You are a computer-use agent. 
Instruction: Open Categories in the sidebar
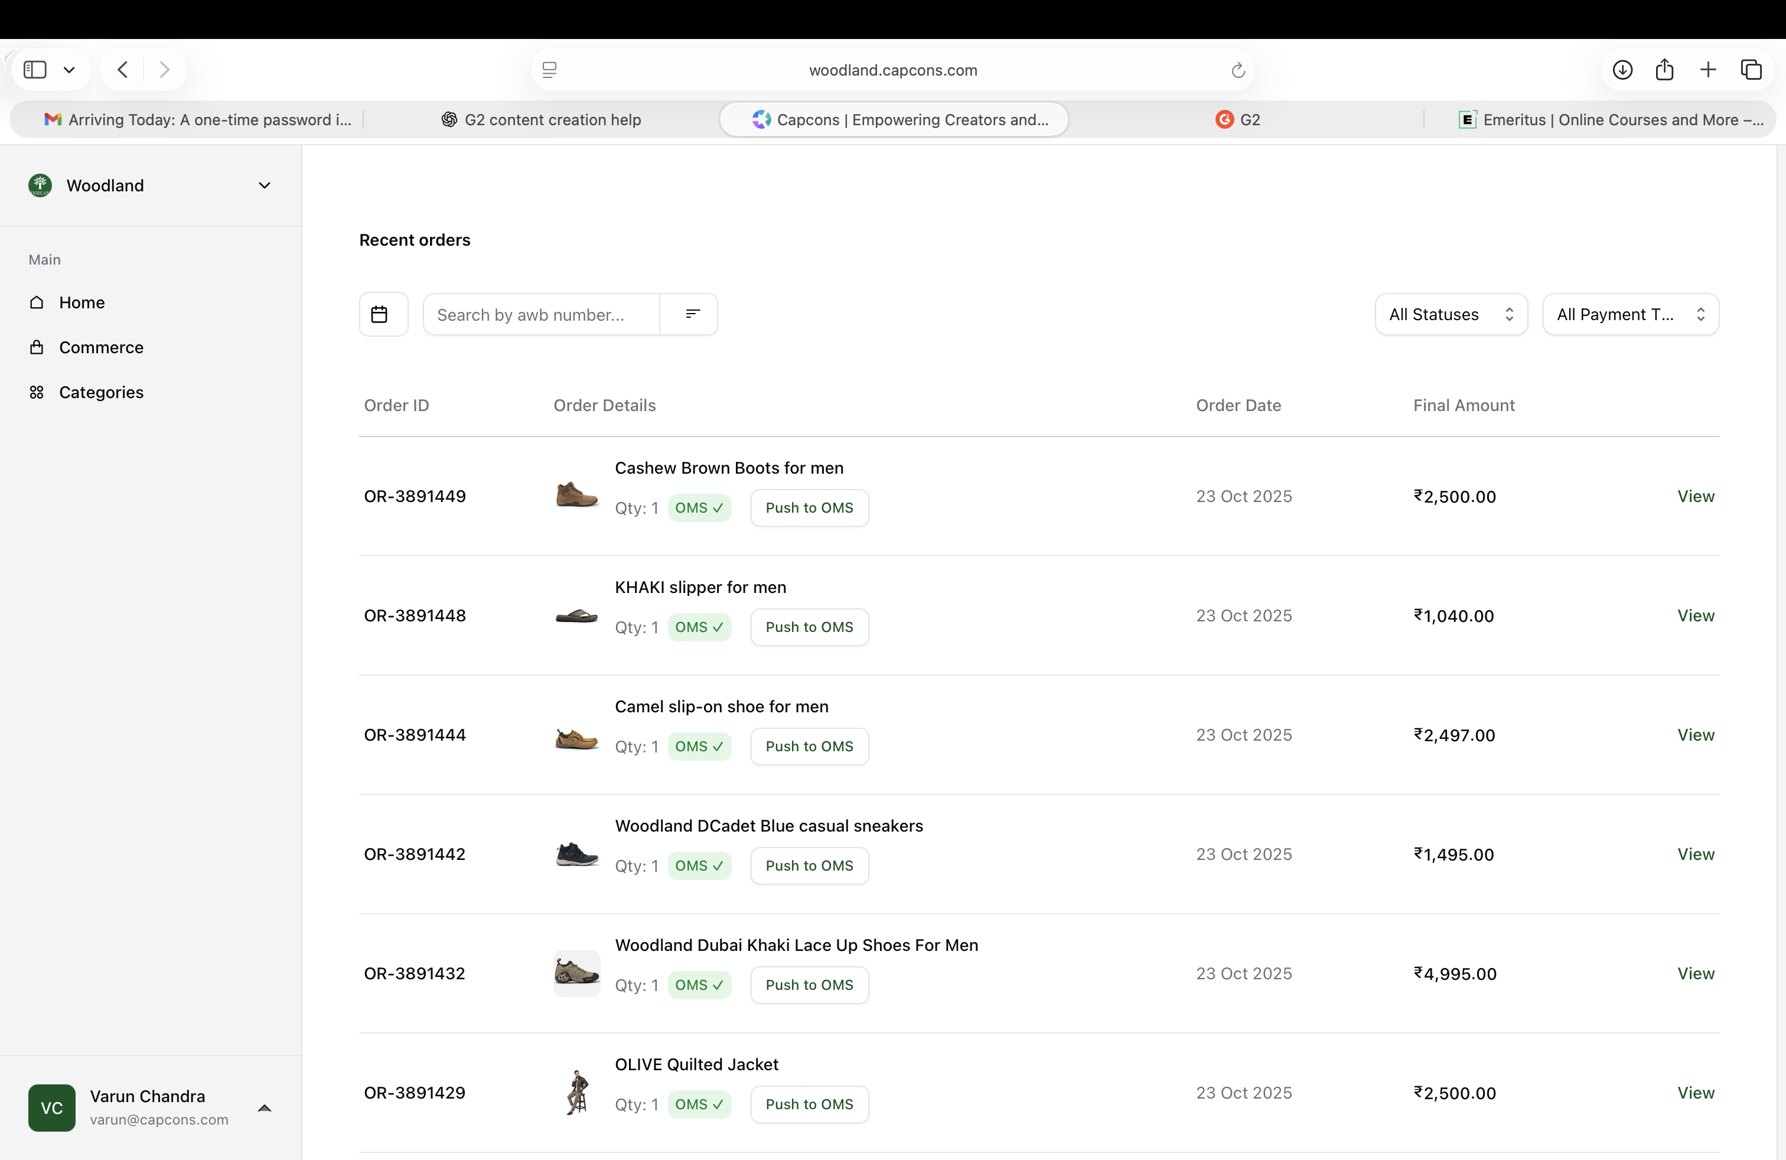pyautogui.click(x=100, y=392)
